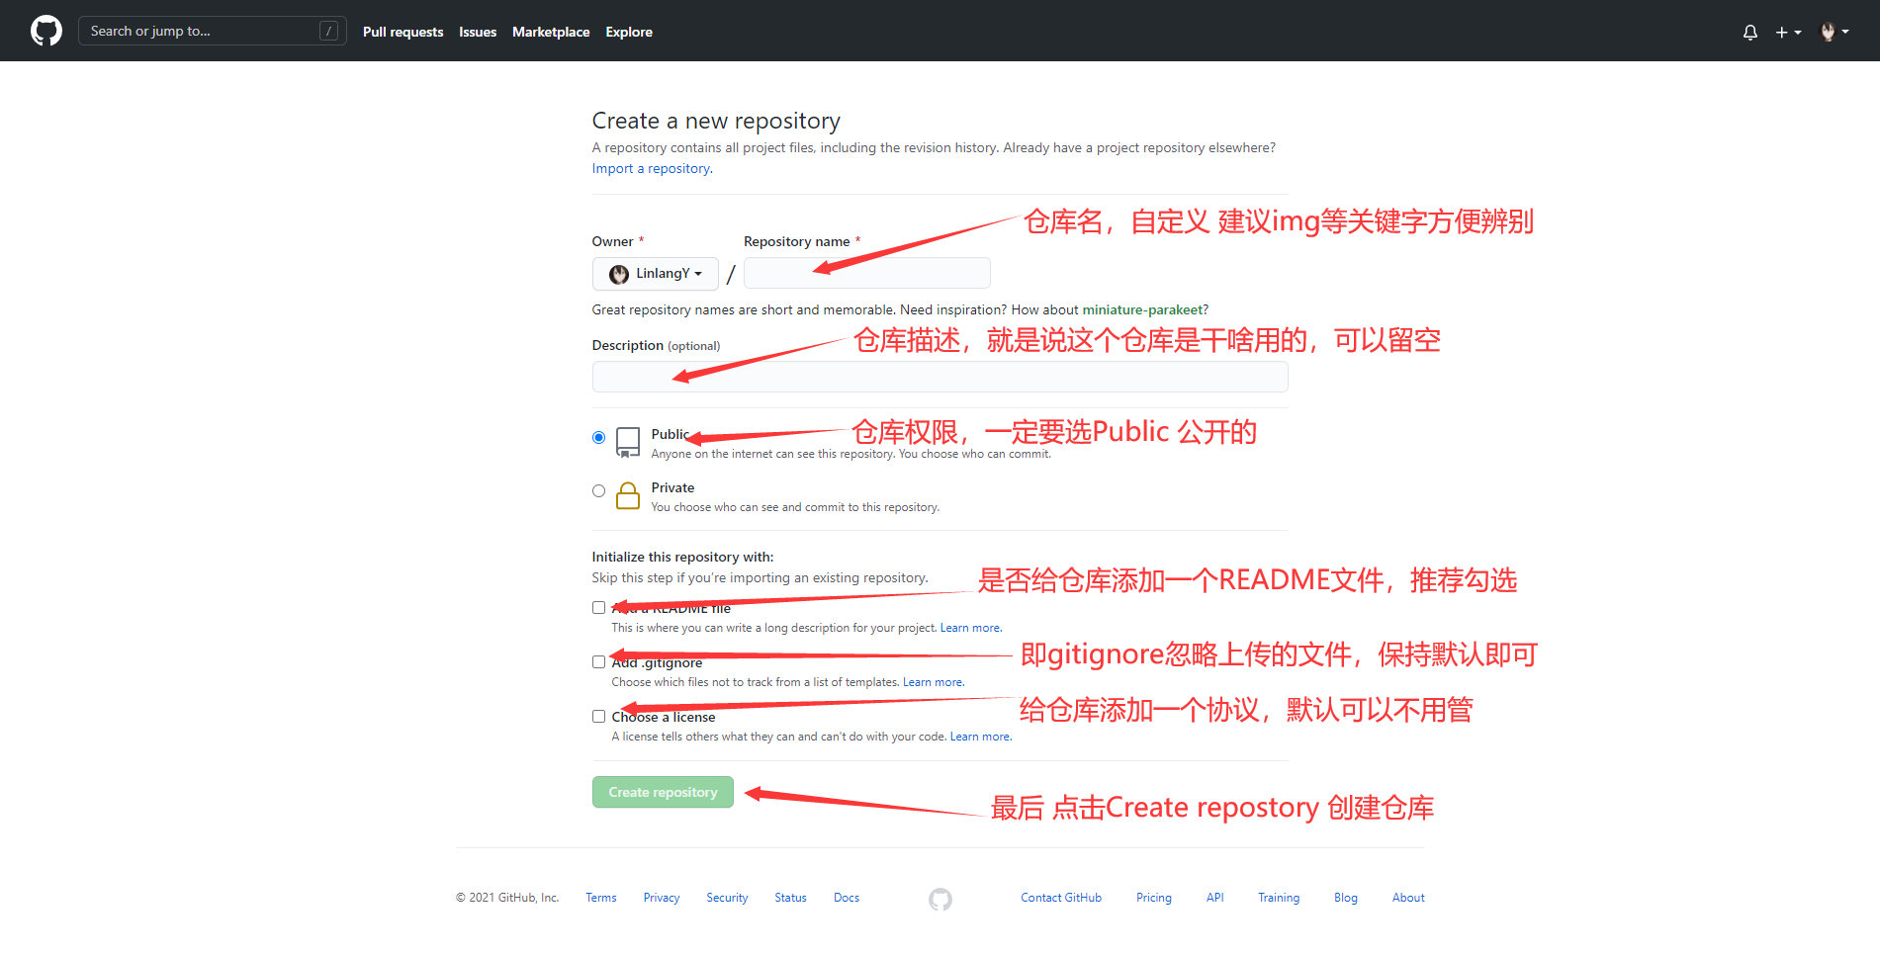The height and width of the screenshot is (957, 1880).
Task: Click the Description text field
Action: click(x=940, y=377)
